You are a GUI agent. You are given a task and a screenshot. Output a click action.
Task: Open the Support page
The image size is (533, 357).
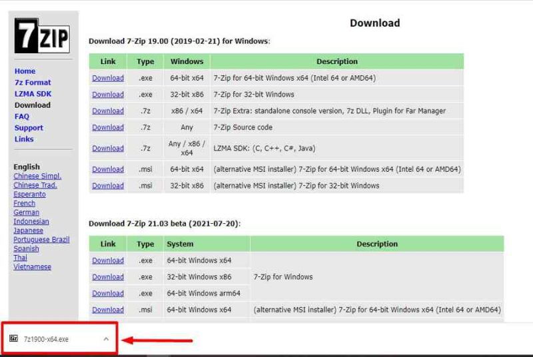(x=29, y=128)
